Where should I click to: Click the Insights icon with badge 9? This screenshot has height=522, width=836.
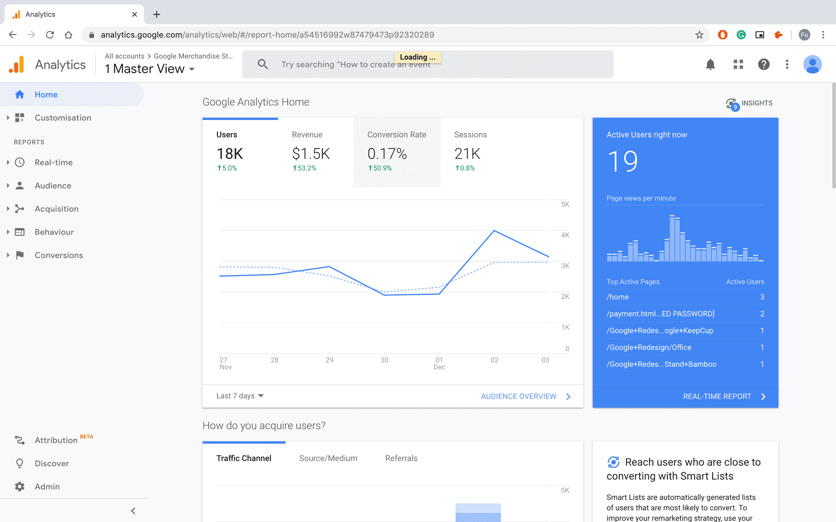click(732, 104)
